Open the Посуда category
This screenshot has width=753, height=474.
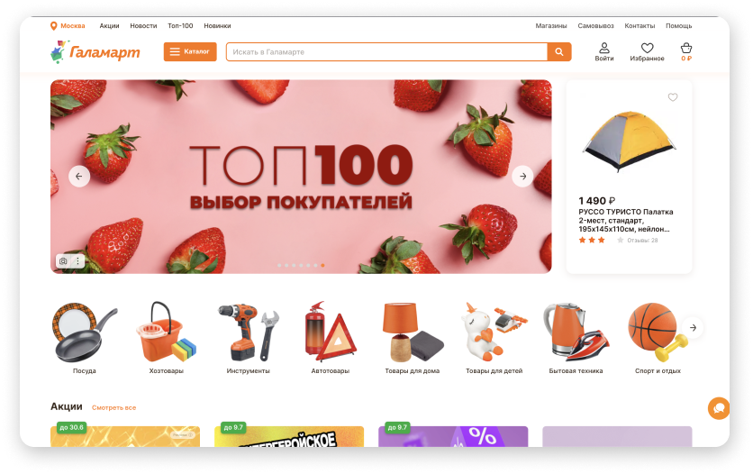85,338
